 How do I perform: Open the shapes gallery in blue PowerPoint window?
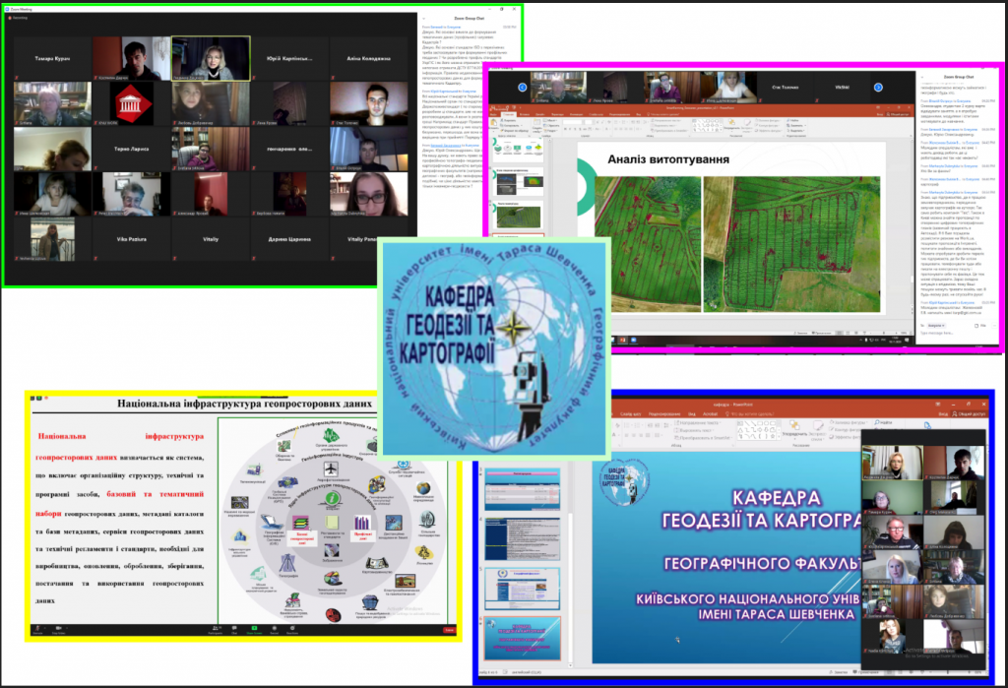coord(757,429)
